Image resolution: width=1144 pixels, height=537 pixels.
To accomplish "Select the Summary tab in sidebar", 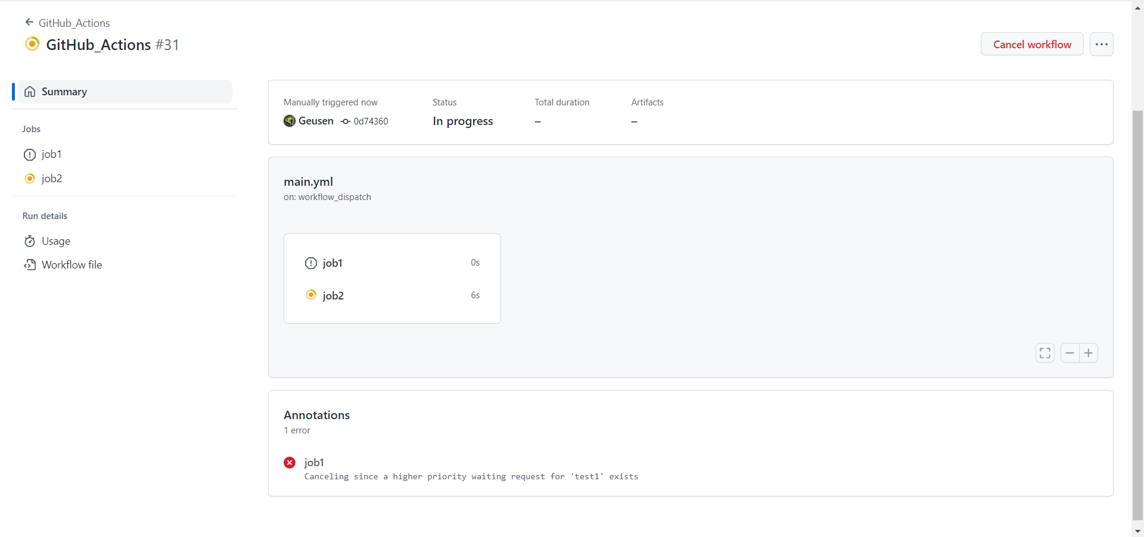I will pyautogui.click(x=125, y=92).
